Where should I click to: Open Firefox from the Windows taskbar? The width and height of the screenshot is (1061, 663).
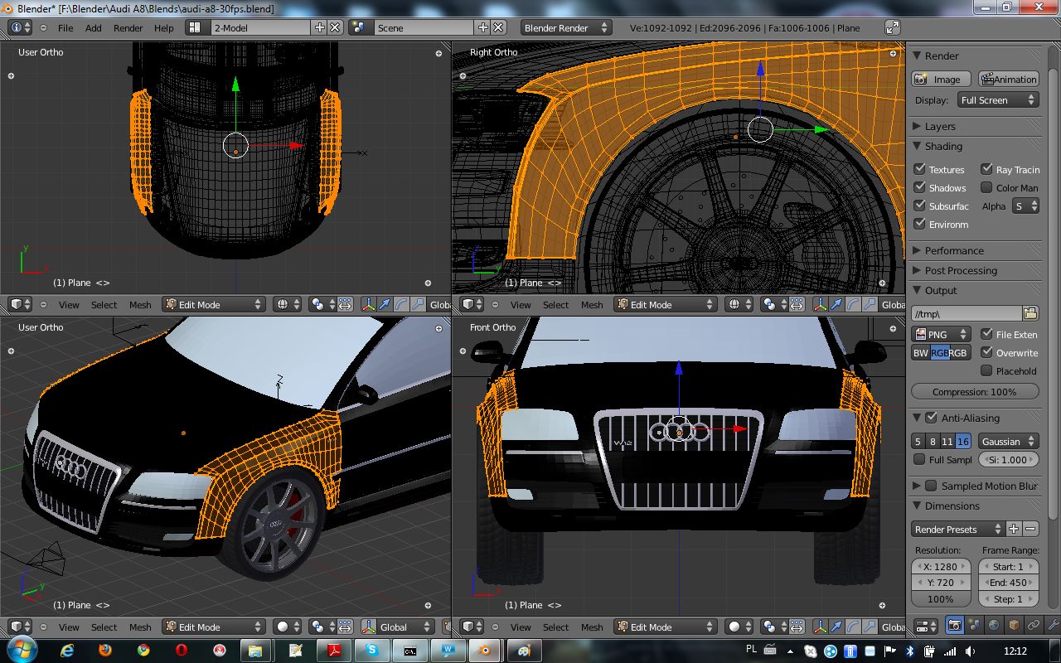(x=104, y=651)
